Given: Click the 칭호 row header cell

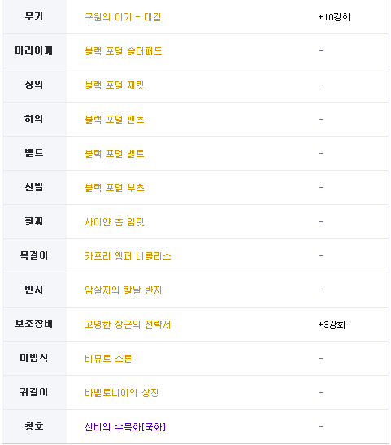Looking at the screenshot, I should pos(34,426).
